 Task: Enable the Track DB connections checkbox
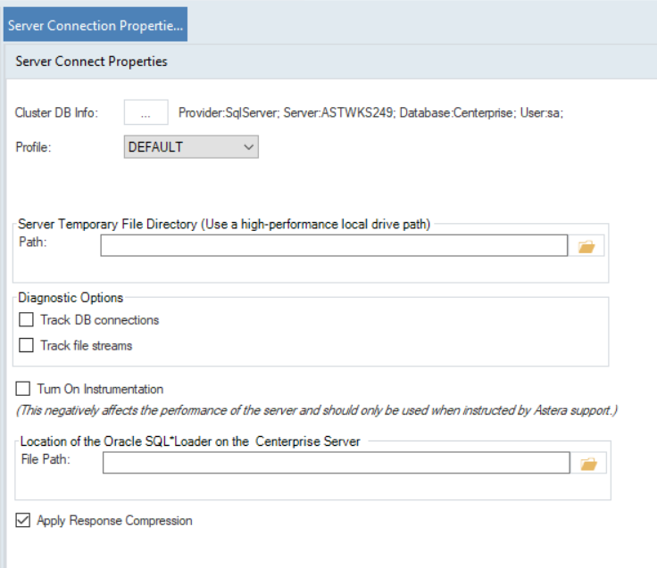(27, 320)
